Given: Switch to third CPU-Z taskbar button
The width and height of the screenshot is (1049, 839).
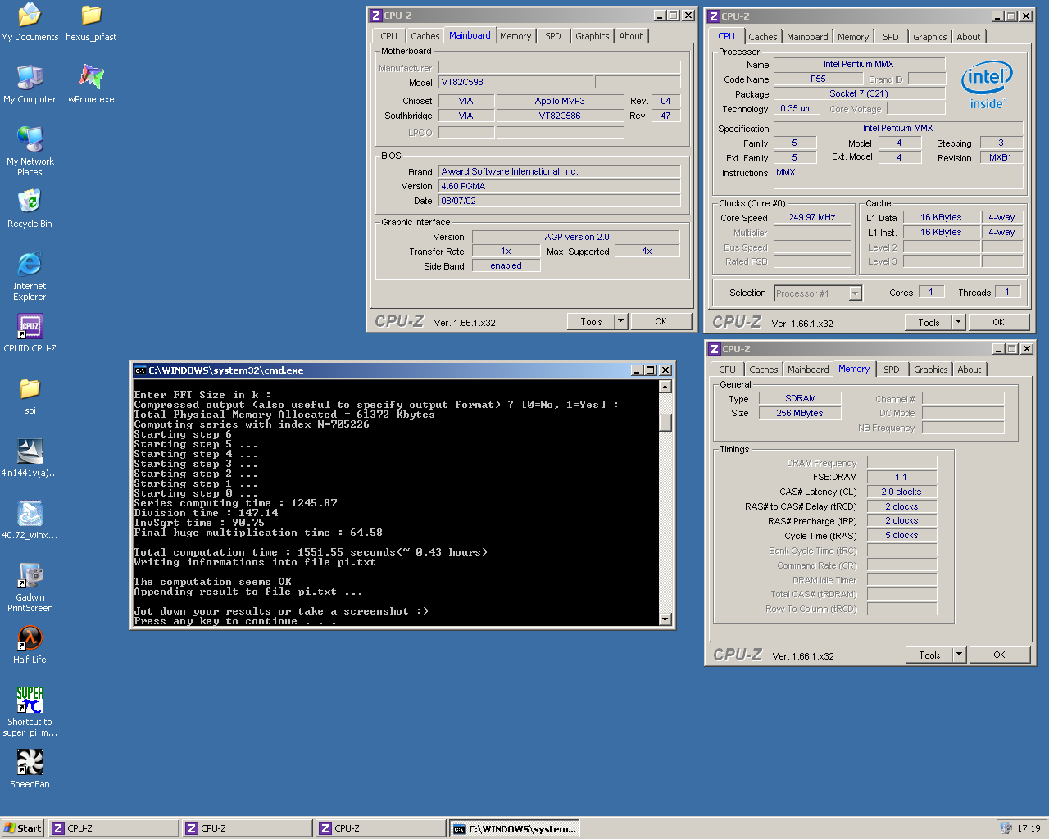Looking at the screenshot, I should [381, 828].
